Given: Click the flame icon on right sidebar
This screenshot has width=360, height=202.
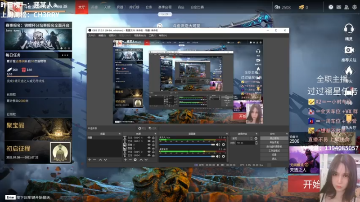Looking at the screenshot, I should 349,71.
